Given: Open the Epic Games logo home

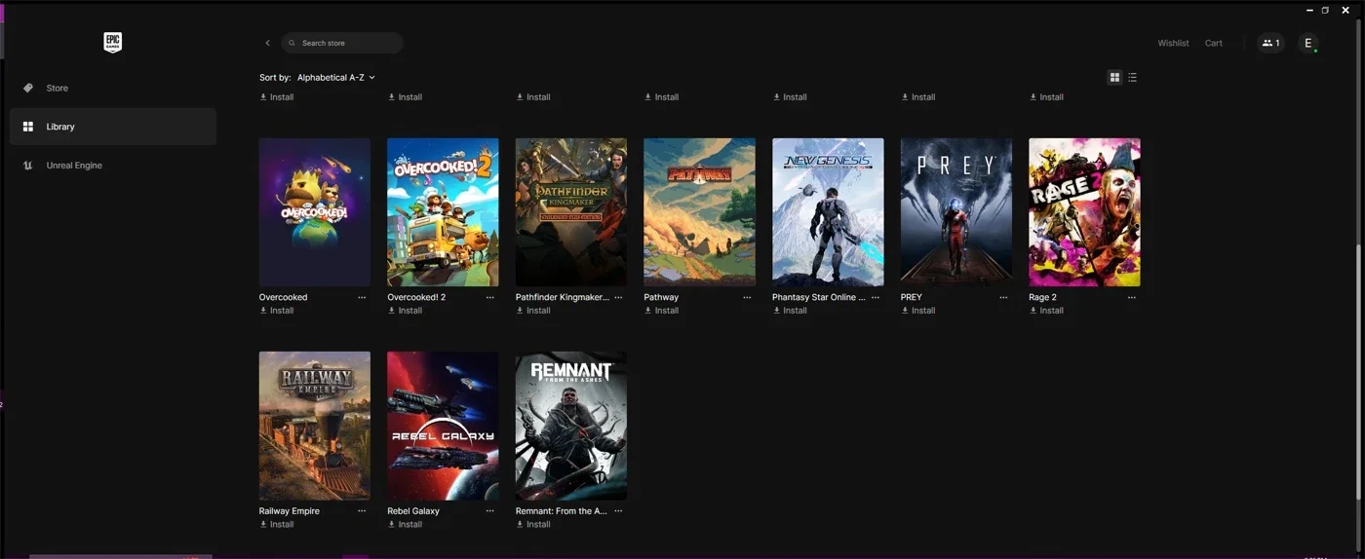Looking at the screenshot, I should 113,42.
